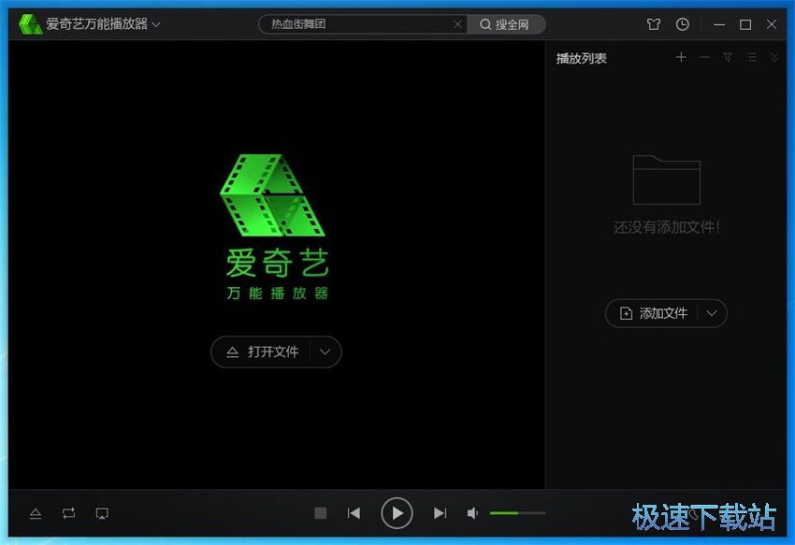Image resolution: width=795 pixels, height=545 pixels.
Task: Start playback with the play button
Action: (397, 513)
